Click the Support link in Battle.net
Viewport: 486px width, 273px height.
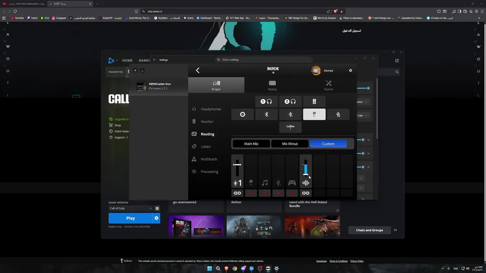[x=119, y=137]
